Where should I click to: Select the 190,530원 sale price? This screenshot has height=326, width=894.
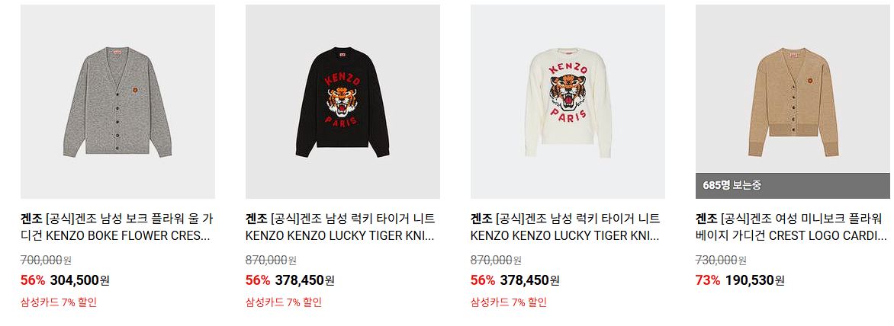(755, 280)
